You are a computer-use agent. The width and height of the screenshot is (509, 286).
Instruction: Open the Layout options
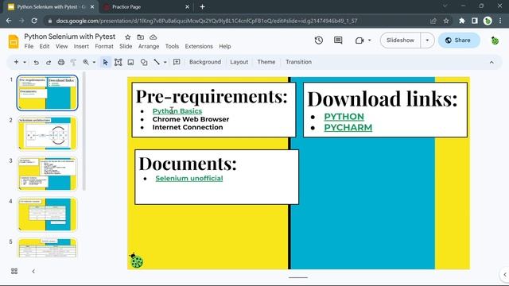[239, 62]
